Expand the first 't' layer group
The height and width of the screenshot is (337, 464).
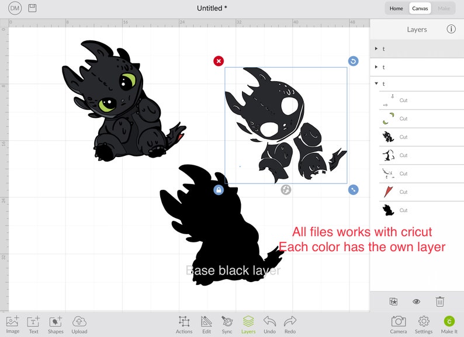click(x=376, y=48)
